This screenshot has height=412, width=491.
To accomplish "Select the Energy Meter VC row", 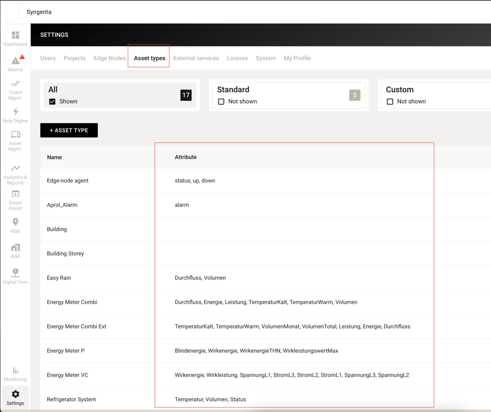I will 266,375.
